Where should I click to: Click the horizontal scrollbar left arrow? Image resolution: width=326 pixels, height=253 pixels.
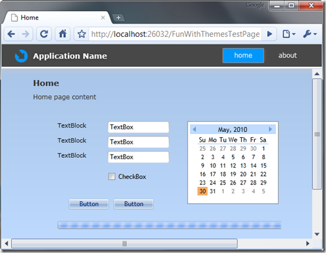6,243
